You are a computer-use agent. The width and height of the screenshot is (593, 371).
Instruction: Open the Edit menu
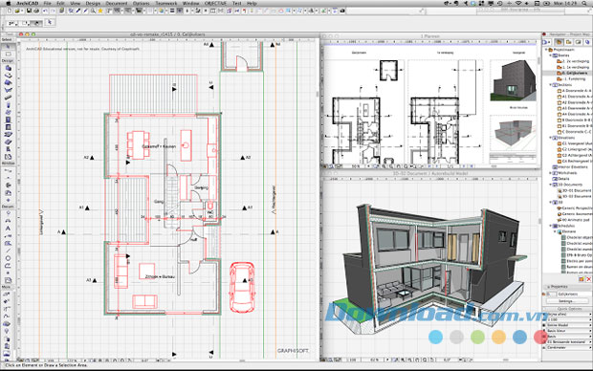click(60, 3)
